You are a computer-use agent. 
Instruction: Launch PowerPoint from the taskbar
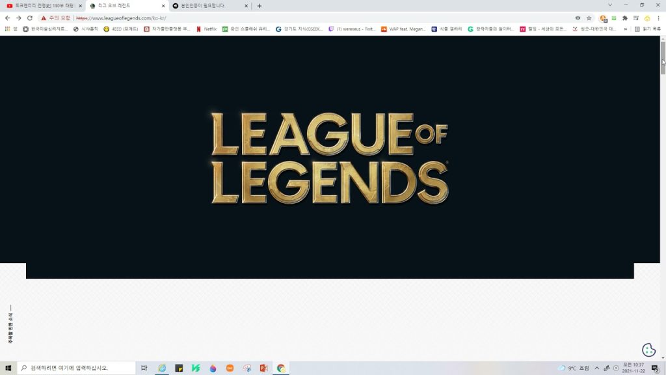pos(263,368)
